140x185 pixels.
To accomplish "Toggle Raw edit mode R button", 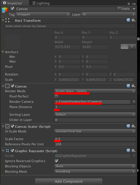I will tap(132, 47).
